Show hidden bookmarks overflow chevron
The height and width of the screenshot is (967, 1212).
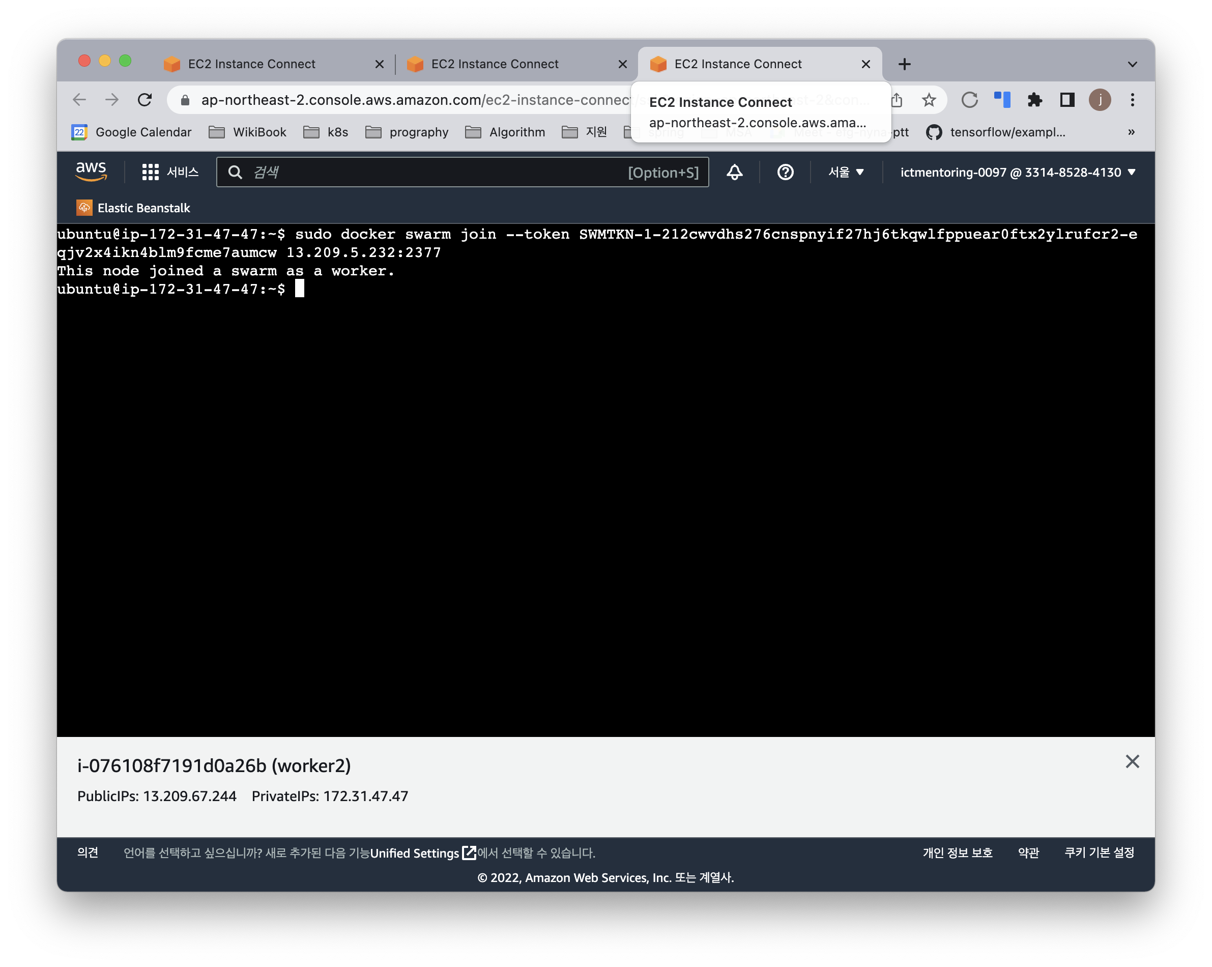pyautogui.click(x=1131, y=132)
